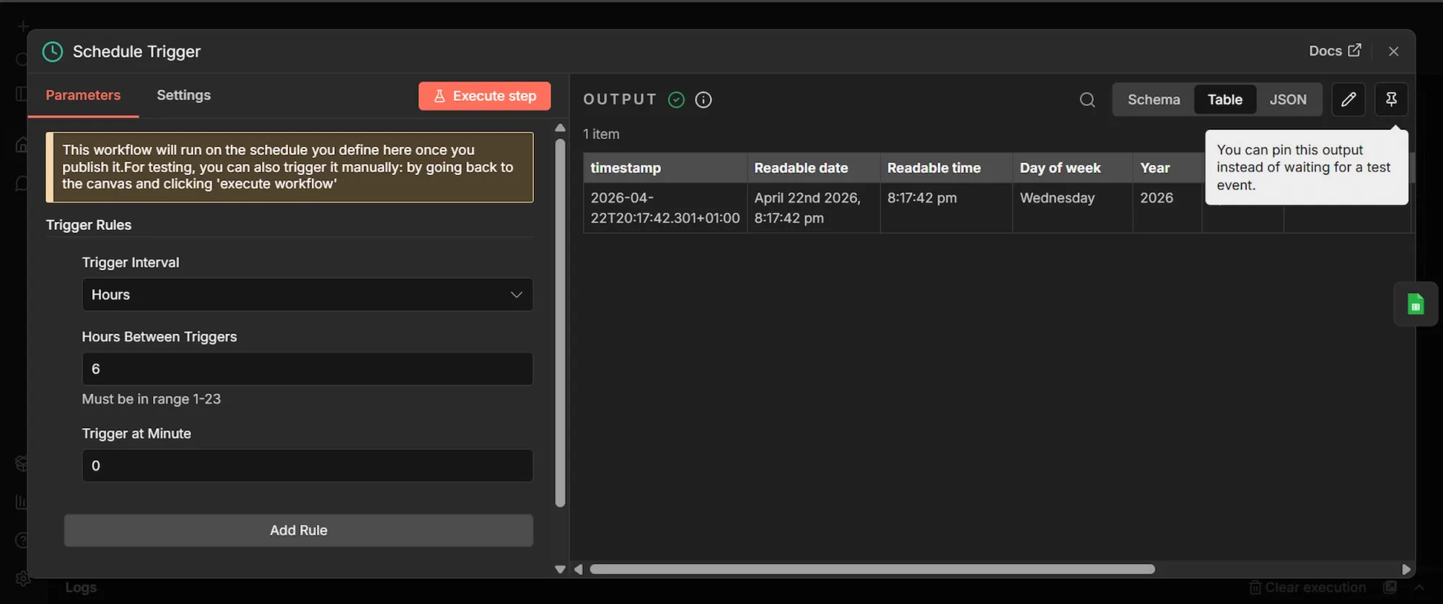Click the timestamp column header

[665, 168]
